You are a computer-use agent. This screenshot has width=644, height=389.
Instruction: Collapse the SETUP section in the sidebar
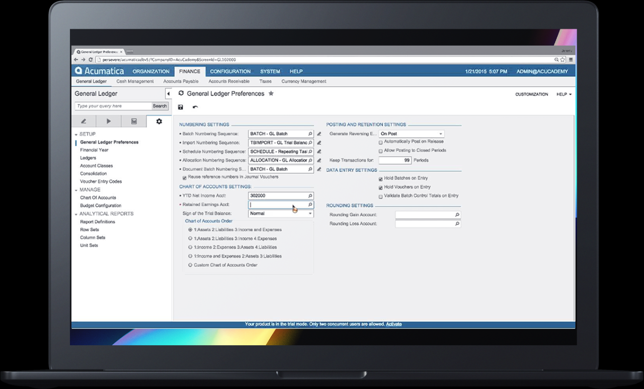coord(76,134)
